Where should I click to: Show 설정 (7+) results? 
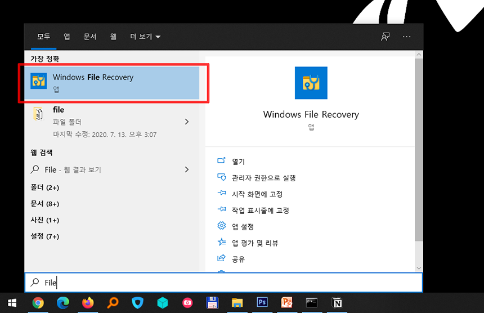(45, 236)
